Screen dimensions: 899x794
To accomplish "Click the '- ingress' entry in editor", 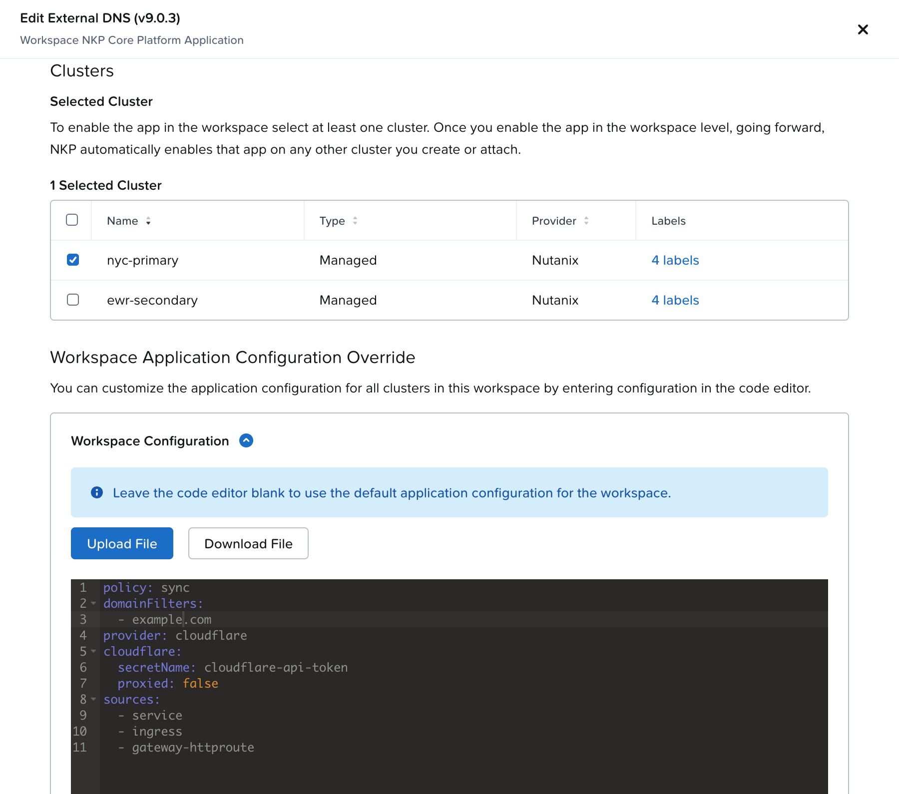I will click(150, 731).
